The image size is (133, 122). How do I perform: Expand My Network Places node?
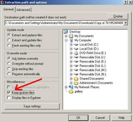tap(66, 87)
